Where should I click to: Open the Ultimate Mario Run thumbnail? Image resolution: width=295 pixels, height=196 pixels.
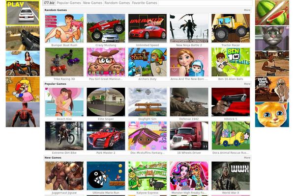click(106, 176)
